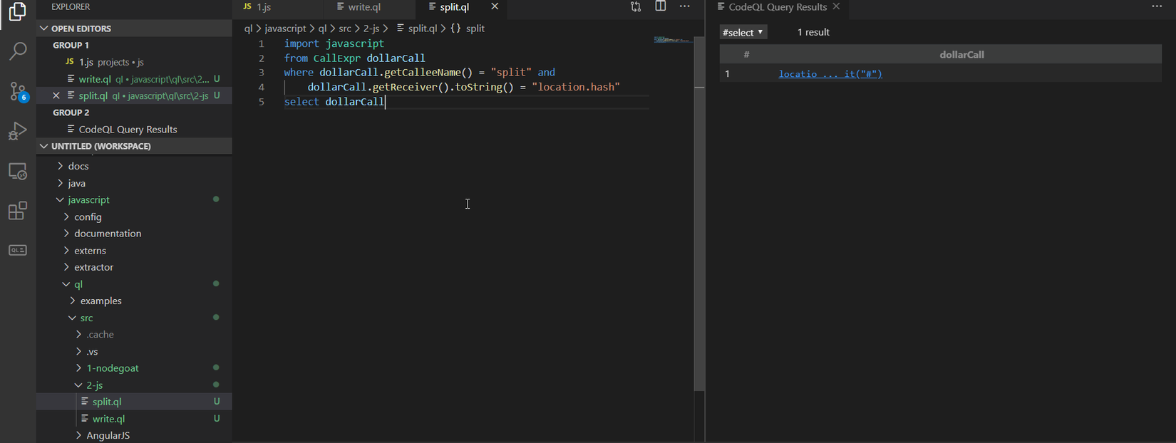Click the # column header in results
The height and width of the screenshot is (443, 1176).
coord(746,55)
